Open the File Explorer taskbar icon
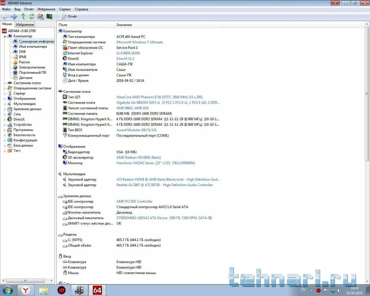The image size is (370, 296). (x=44, y=290)
